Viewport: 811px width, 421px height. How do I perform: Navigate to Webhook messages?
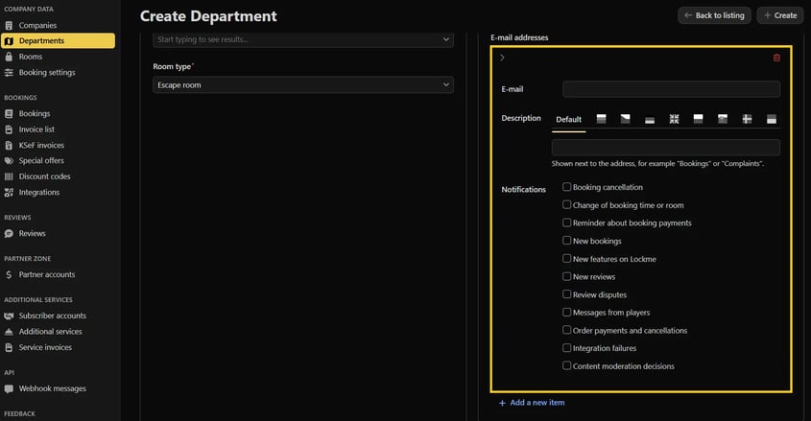click(52, 388)
